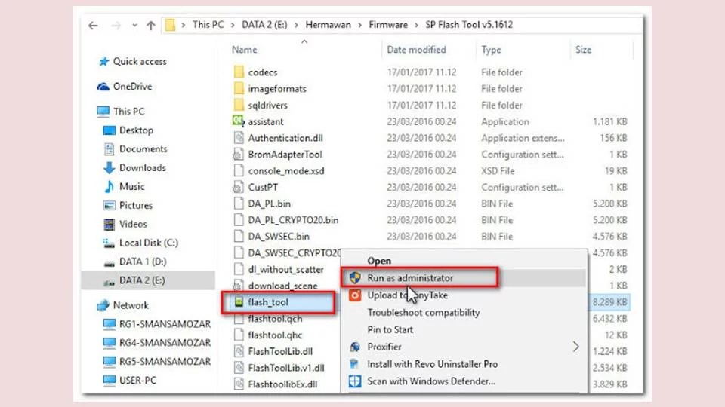Image resolution: width=725 pixels, height=407 pixels.
Task: Choose Run as administrator in context menu
Action: 410,278
